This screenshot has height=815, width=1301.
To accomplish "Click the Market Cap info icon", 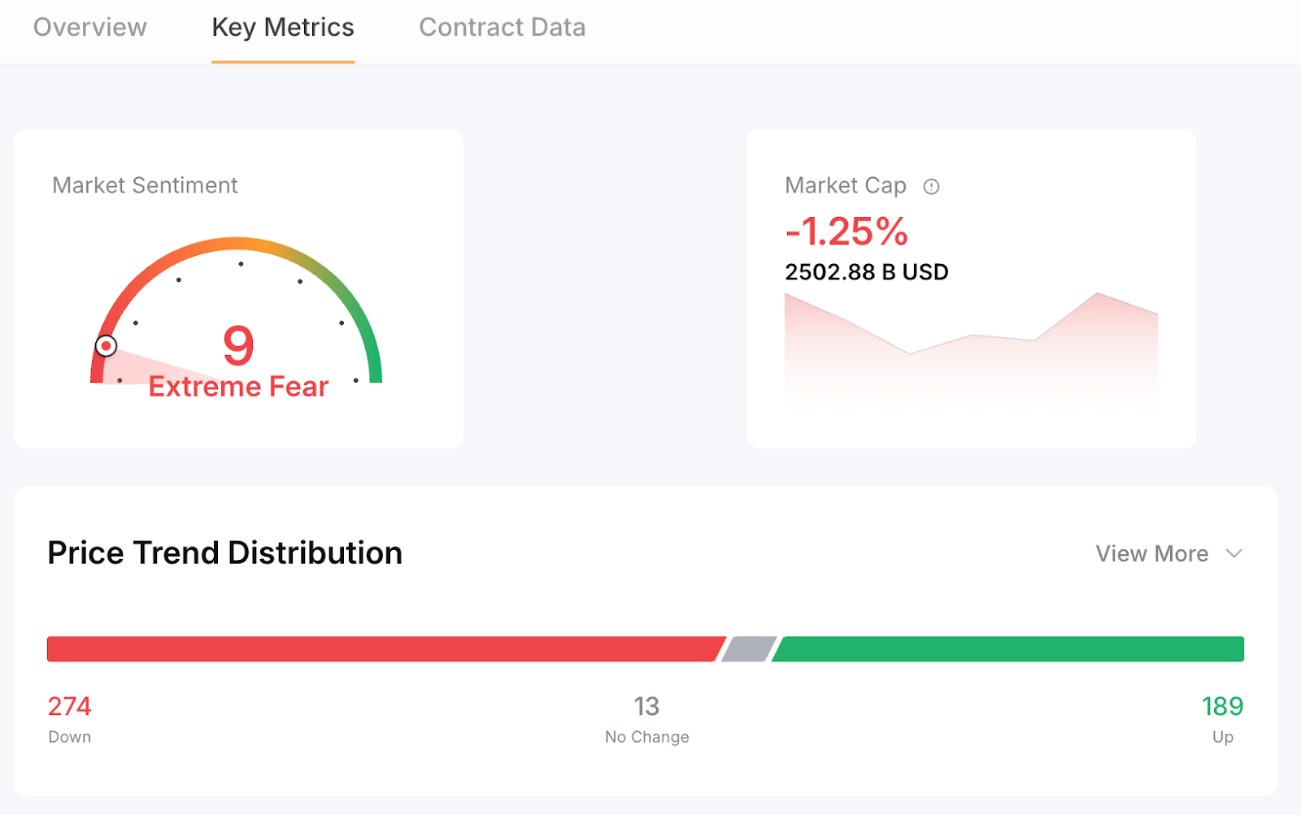I will click(931, 187).
